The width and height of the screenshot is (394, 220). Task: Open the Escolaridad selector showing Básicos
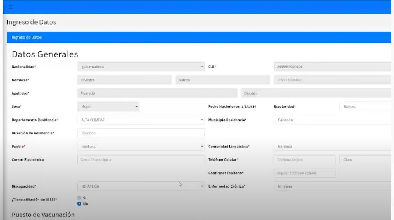click(365, 106)
